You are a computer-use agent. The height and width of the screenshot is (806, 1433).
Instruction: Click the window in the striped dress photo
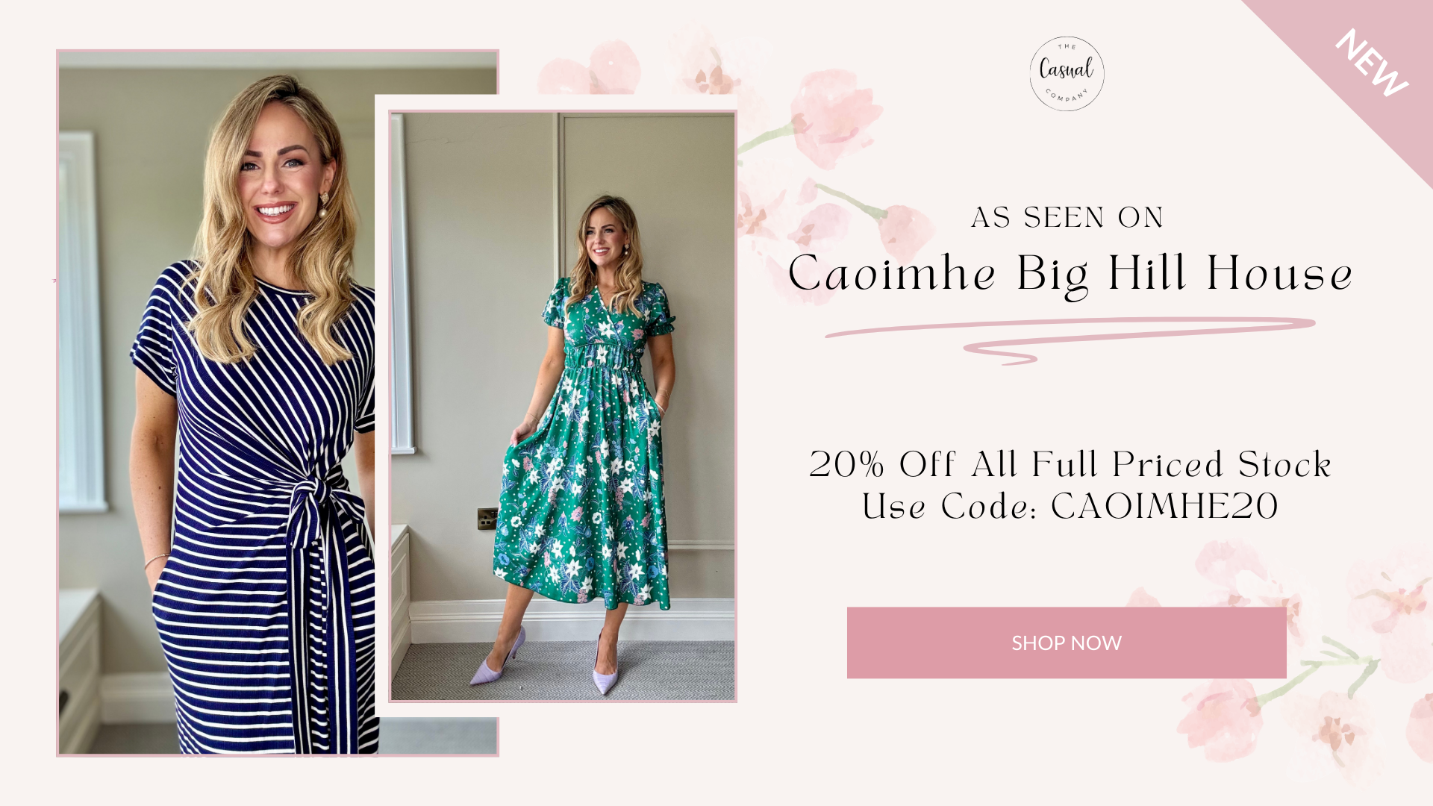(82, 321)
